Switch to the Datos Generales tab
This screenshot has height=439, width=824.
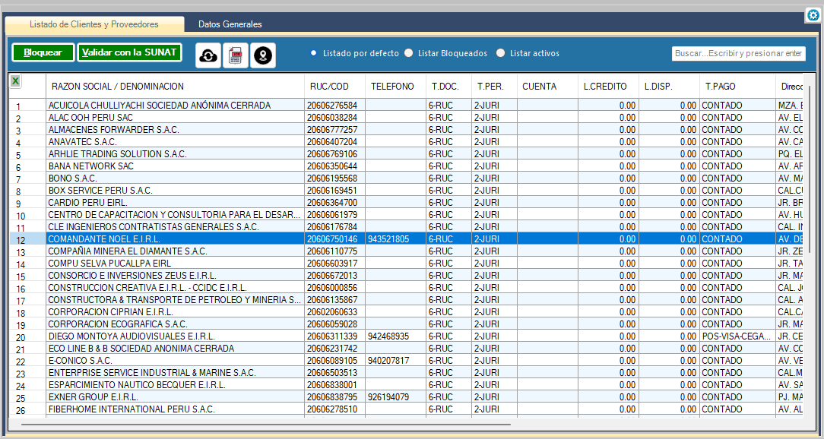pos(230,24)
